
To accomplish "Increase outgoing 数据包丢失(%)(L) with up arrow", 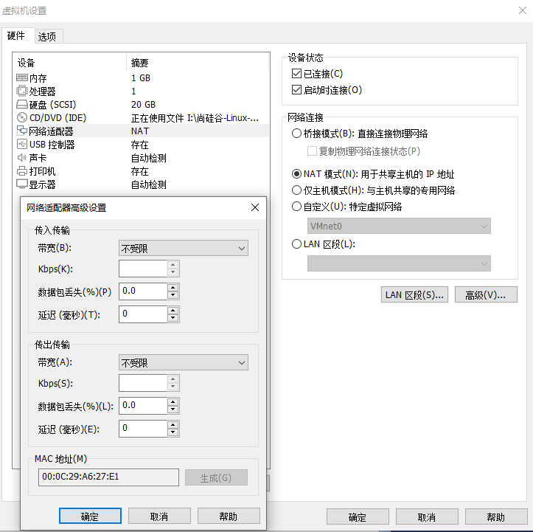I will pyautogui.click(x=173, y=402).
